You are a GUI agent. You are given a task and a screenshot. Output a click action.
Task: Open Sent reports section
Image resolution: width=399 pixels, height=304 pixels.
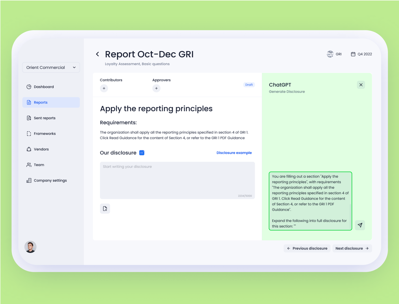pyautogui.click(x=51, y=118)
